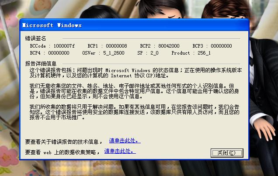Screen dimensions: 278x176
Task: Click the 报告详细信息 section heading
Action: tap(41, 64)
